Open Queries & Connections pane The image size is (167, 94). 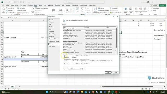point(41,8)
